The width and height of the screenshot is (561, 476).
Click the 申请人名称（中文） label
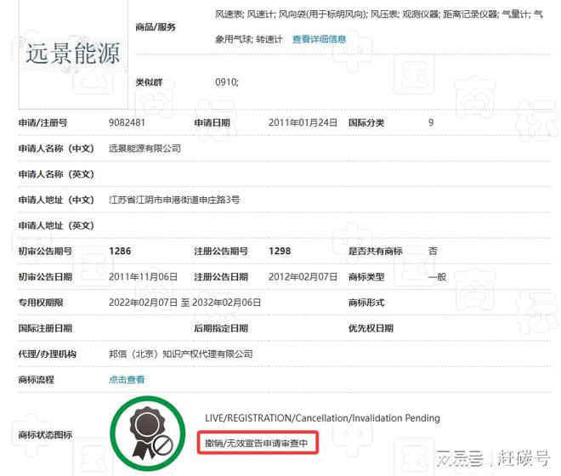[x=56, y=149]
